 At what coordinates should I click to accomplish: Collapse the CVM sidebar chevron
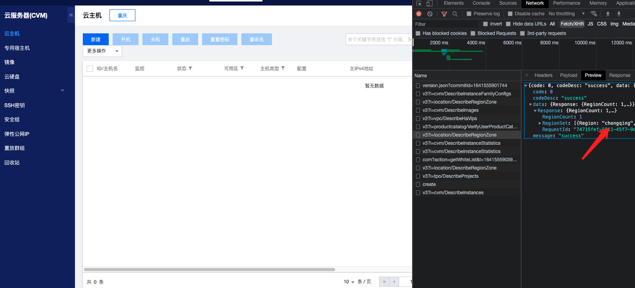click(71, 15)
